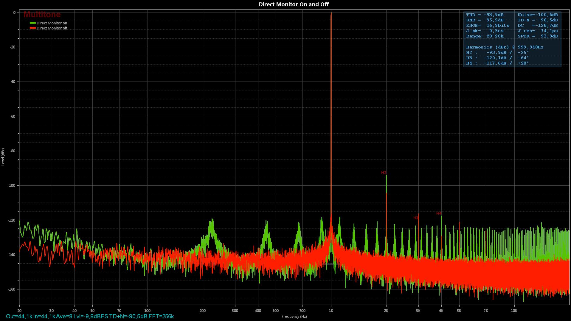This screenshot has height=321, width=571.
Task: Click the H3 harmonic marker label
Action: (x=416, y=218)
